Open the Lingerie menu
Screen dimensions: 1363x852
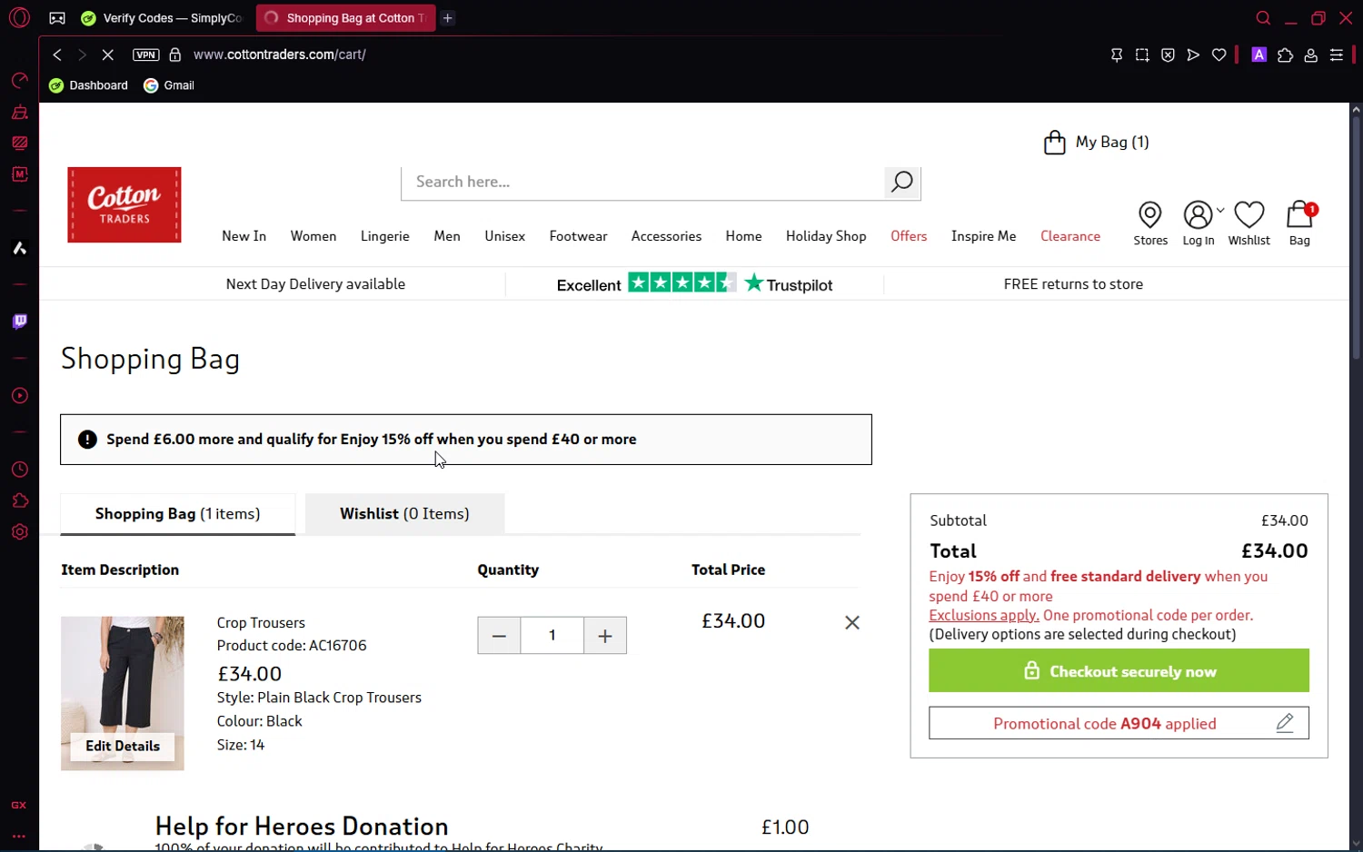click(x=385, y=236)
